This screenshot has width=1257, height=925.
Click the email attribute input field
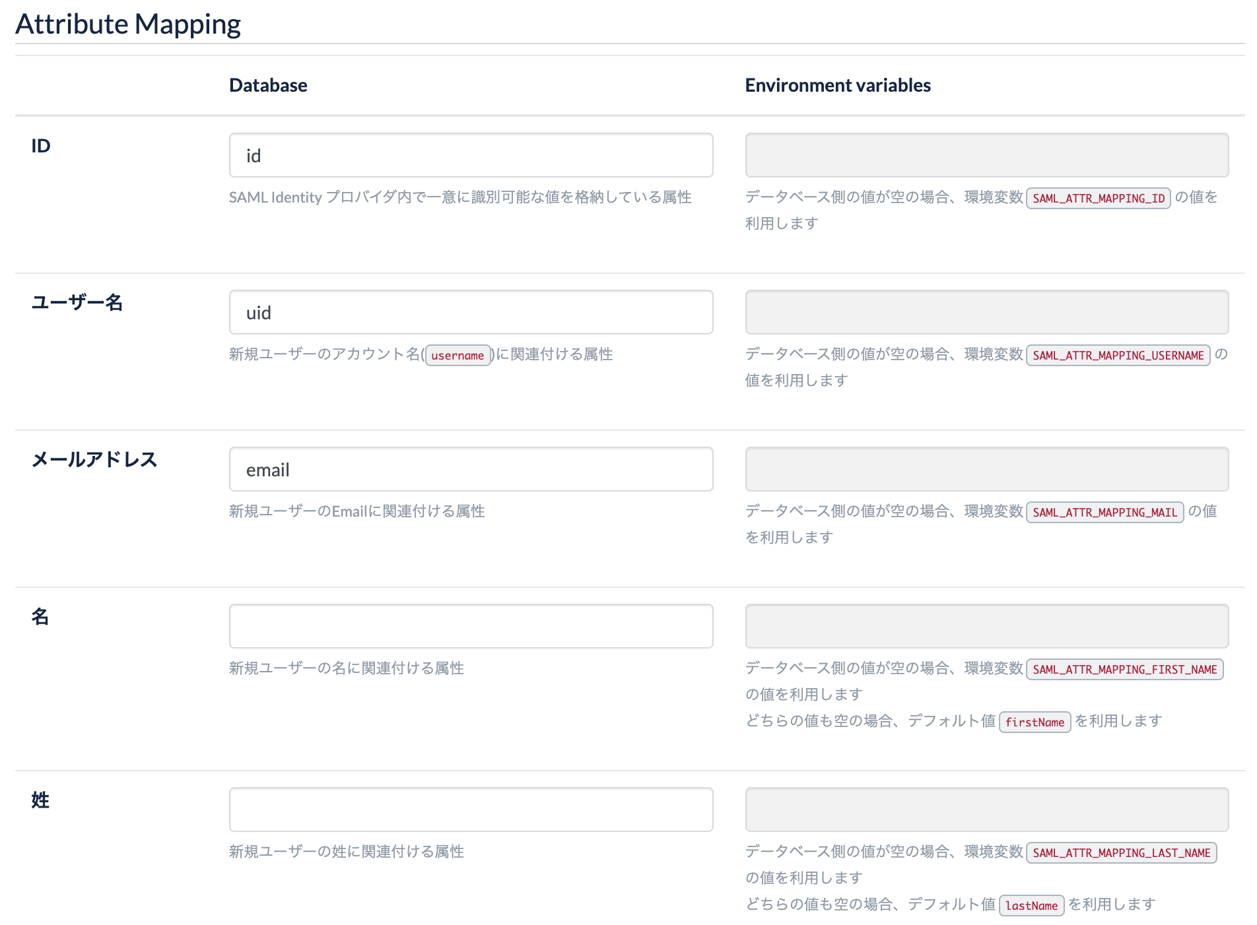click(x=470, y=468)
